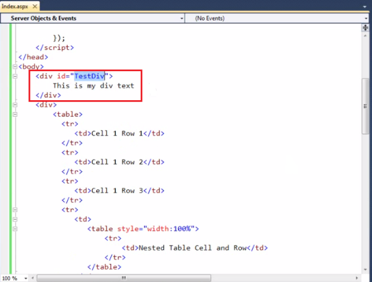Click the '});' line at top
This screenshot has width=372, height=282.
59,38
